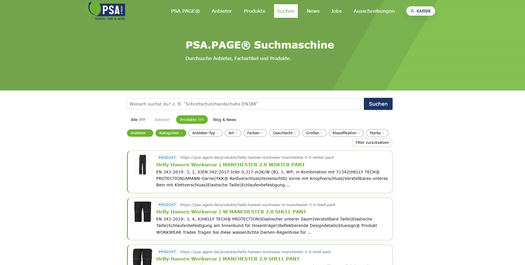Switch to the News menu item
The image size is (525, 265).
pos(313,11)
